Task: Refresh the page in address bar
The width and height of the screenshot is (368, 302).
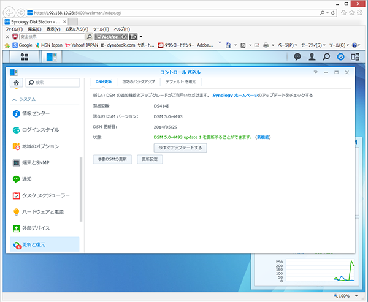Action: (333, 13)
